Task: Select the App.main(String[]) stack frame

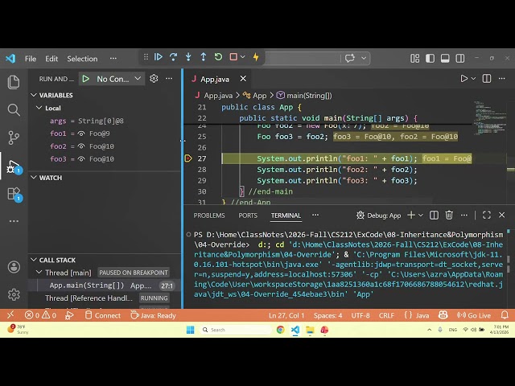Action: (105, 285)
